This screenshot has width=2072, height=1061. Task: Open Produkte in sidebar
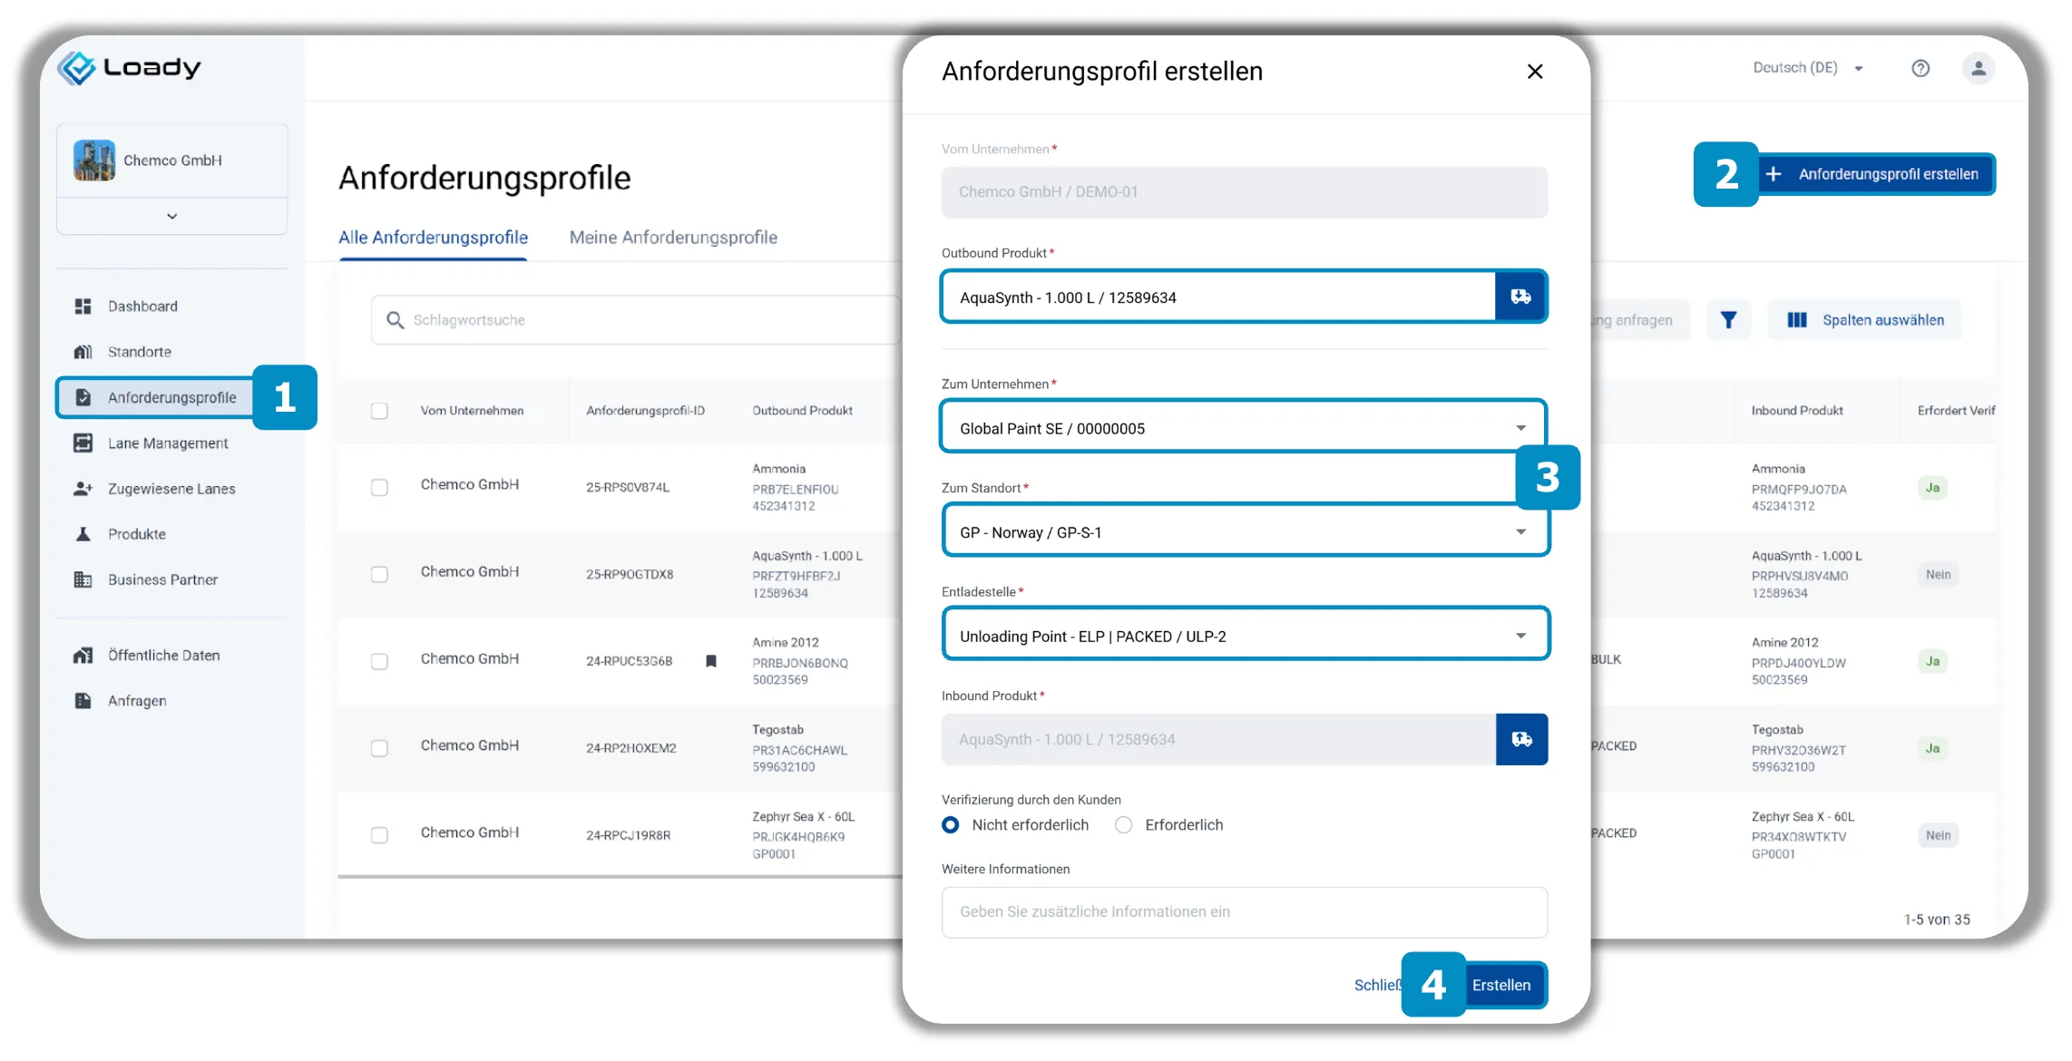click(x=137, y=534)
